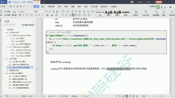Click the Save icon in quick access toolbar

pos(11,7)
